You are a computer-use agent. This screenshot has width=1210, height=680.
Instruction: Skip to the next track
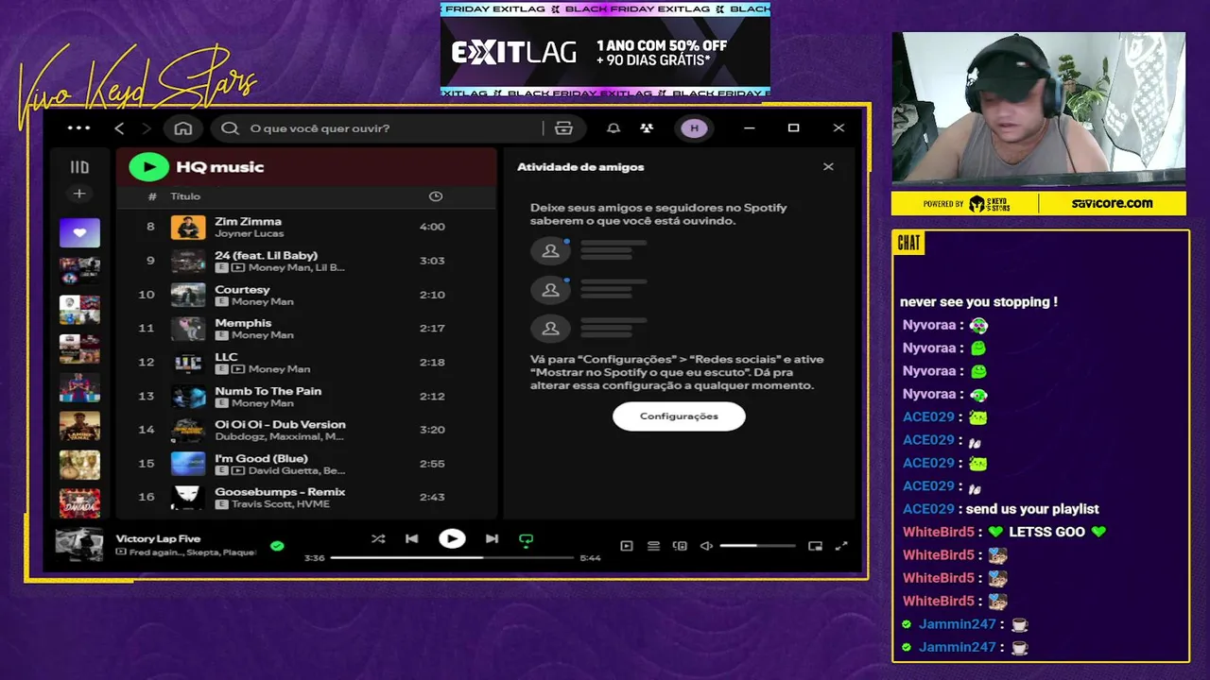pos(492,539)
